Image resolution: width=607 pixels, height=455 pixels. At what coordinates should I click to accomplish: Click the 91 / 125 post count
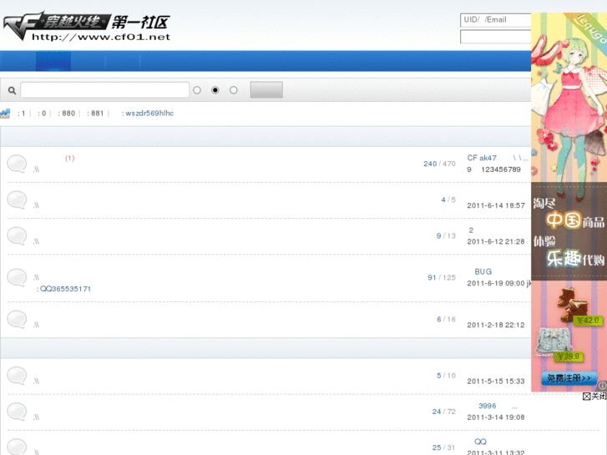click(x=442, y=278)
